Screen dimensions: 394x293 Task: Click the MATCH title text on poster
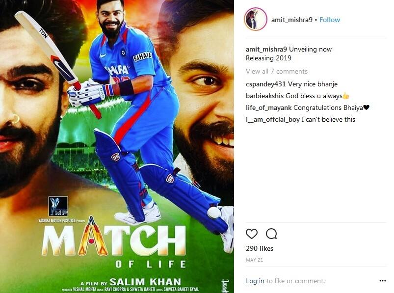(x=114, y=239)
